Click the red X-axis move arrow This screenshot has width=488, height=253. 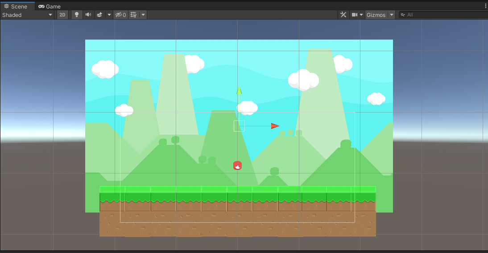pos(275,126)
